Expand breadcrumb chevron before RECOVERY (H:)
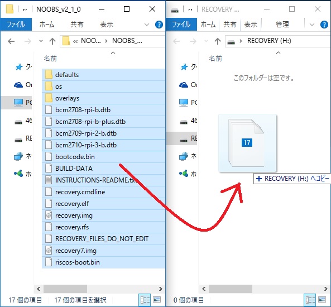The width and height of the screenshot is (331, 307). click(x=241, y=41)
